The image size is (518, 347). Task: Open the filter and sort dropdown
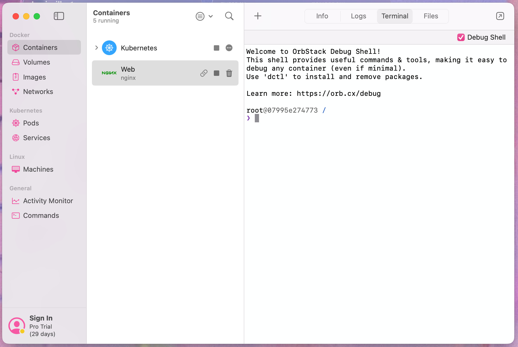tap(204, 16)
